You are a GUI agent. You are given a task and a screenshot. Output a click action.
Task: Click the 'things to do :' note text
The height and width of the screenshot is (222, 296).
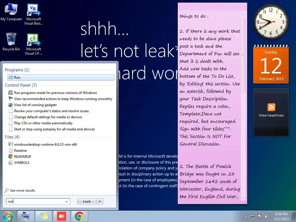pos(194,16)
